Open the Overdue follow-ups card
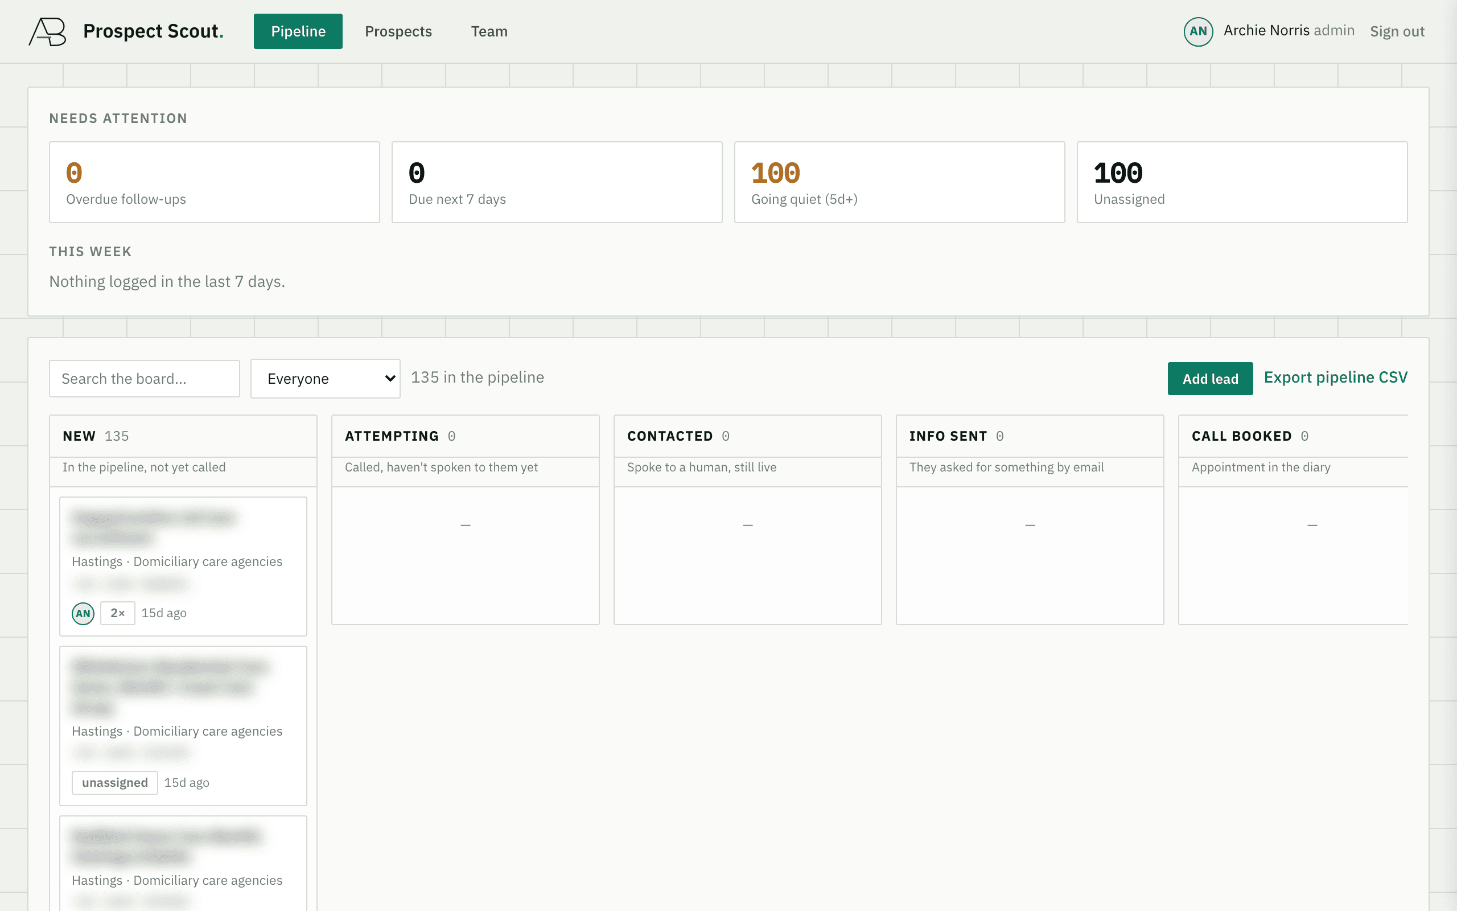The width and height of the screenshot is (1457, 911). click(215, 182)
